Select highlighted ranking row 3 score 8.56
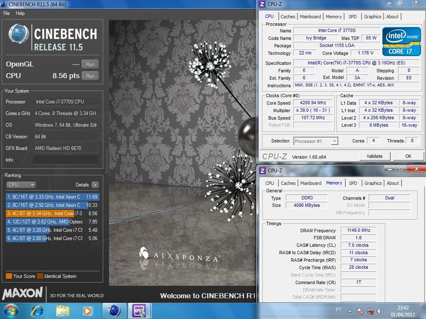The width and height of the screenshot is (426, 319). tap(52, 213)
